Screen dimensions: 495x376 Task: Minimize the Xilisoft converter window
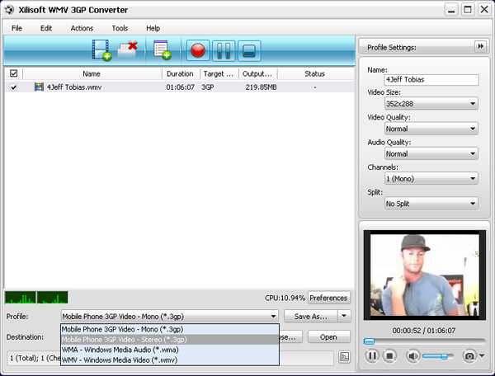tap(451, 10)
